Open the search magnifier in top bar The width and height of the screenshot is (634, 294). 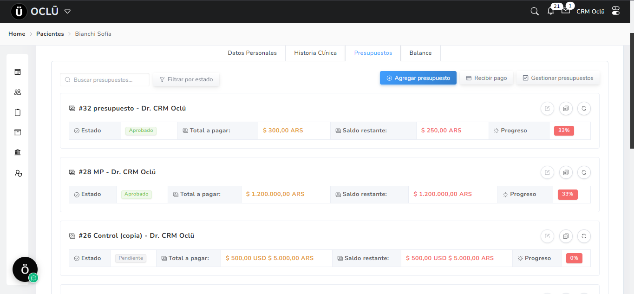tap(535, 11)
